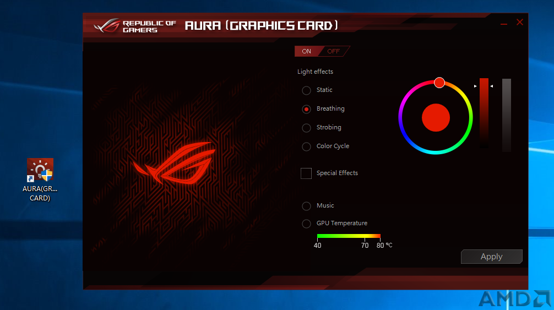The image size is (554, 310).
Task: Click the GPU temperature color gradient bar
Action: pyautogui.click(x=349, y=236)
